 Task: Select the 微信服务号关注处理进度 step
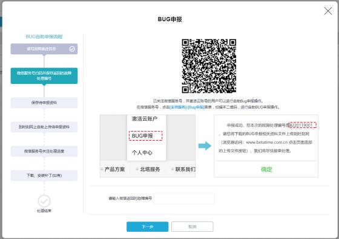(44, 151)
